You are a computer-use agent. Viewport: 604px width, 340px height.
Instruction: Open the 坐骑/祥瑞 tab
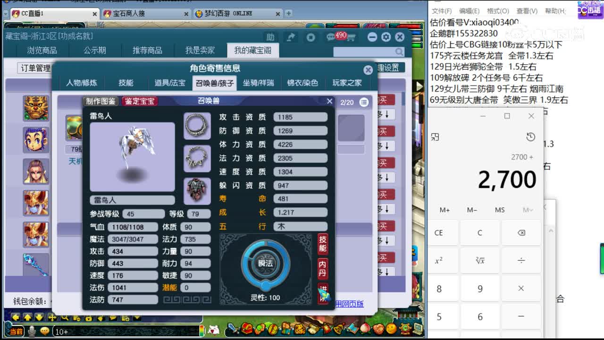click(x=258, y=83)
